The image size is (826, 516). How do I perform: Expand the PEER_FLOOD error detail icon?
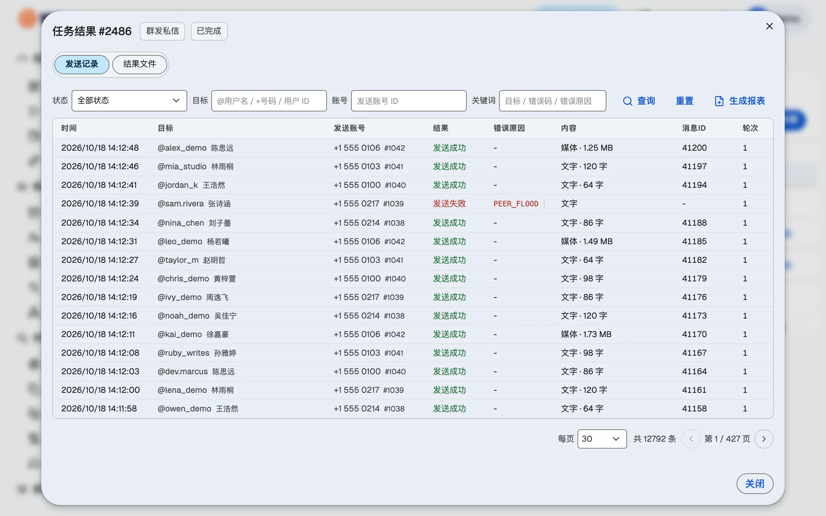544,204
